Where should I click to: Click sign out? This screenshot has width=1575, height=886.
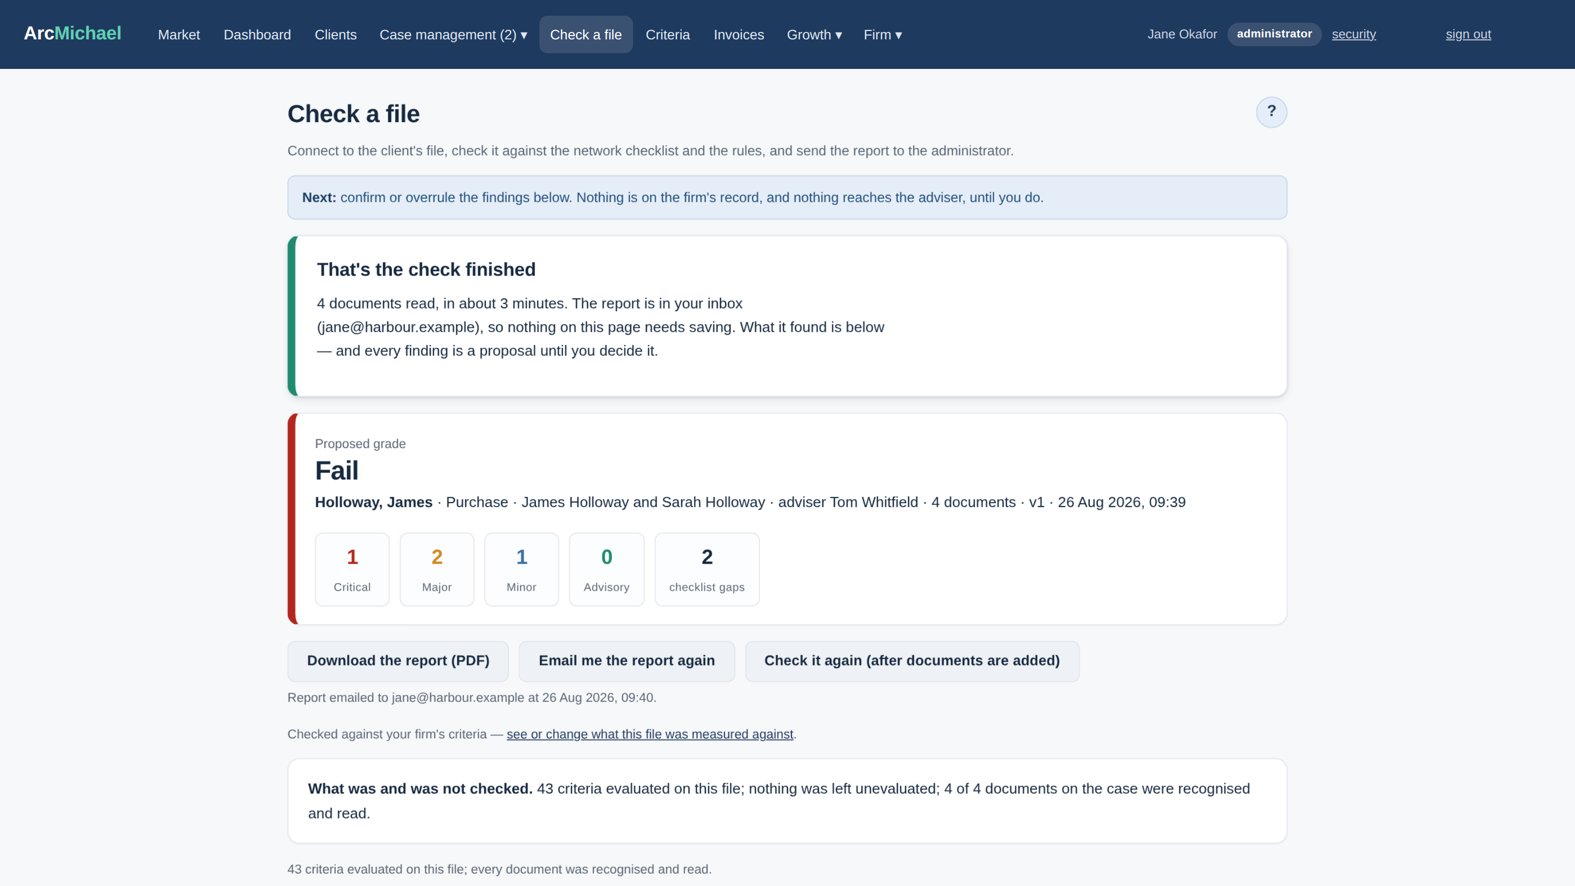point(1468,34)
